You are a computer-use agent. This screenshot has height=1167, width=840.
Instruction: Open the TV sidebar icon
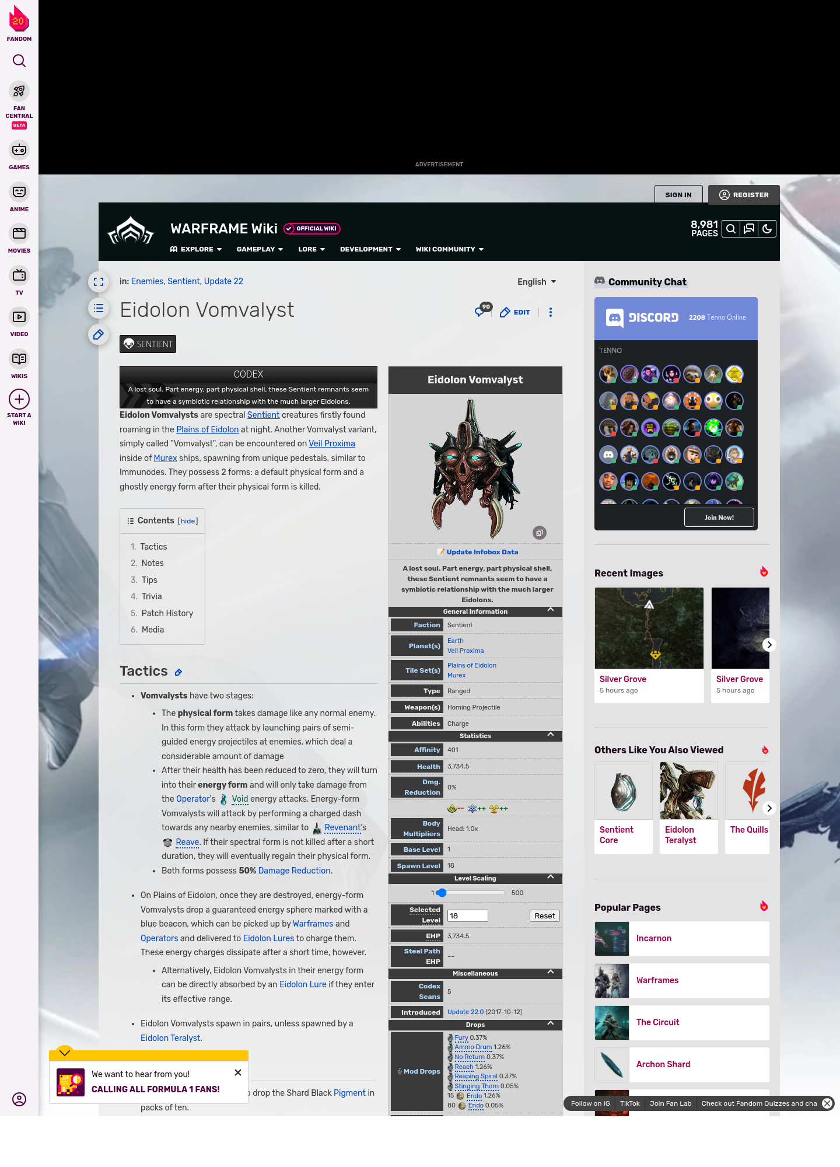pos(19,275)
